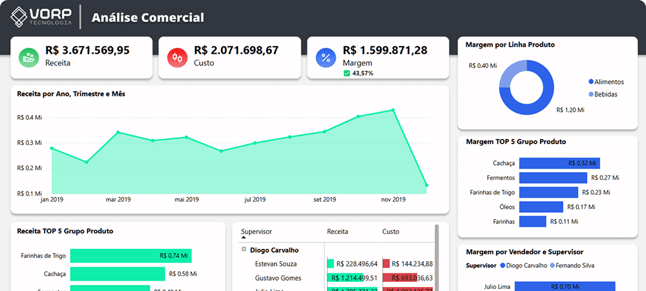Click the Bebidas legend dot

591,94
